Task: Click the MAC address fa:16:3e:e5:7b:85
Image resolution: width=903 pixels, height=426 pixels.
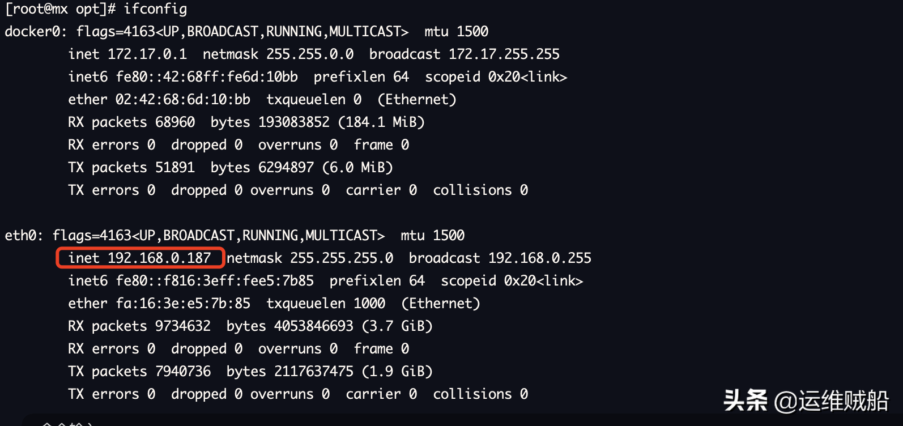Action: coord(182,304)
